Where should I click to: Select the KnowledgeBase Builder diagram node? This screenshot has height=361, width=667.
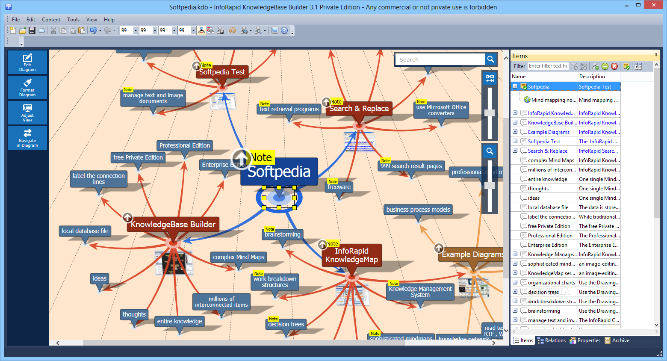click(x=173, y=224)
